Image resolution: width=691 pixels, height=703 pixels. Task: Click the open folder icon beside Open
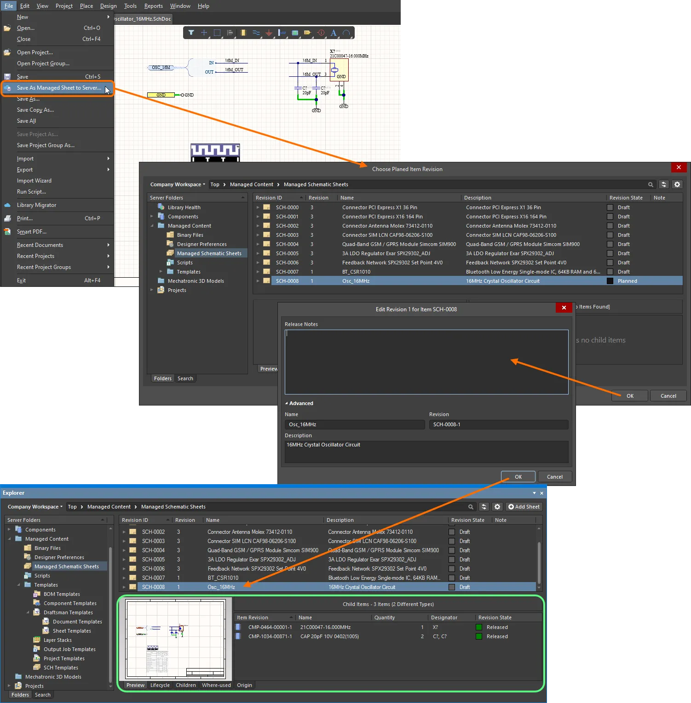7,28
